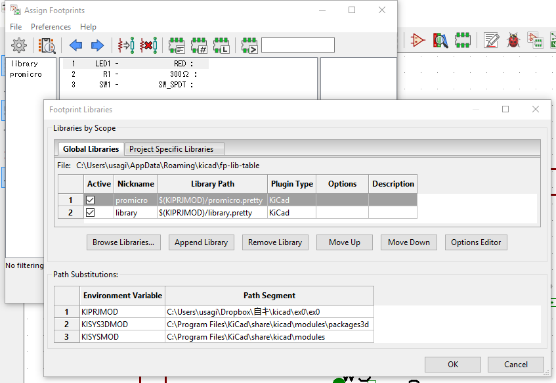The image size is (556, 383).
Task: Maximize the Footprint Libraries dialog
Action: pos(505,109)
